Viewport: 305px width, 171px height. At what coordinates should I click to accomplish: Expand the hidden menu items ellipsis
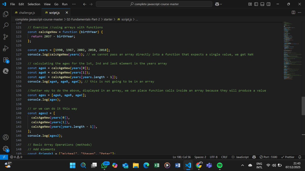(74, 4)
